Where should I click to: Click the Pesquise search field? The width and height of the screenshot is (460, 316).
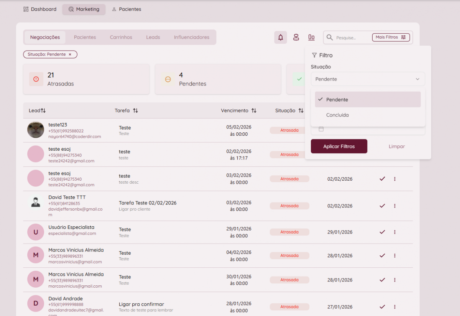pos(351,38)
